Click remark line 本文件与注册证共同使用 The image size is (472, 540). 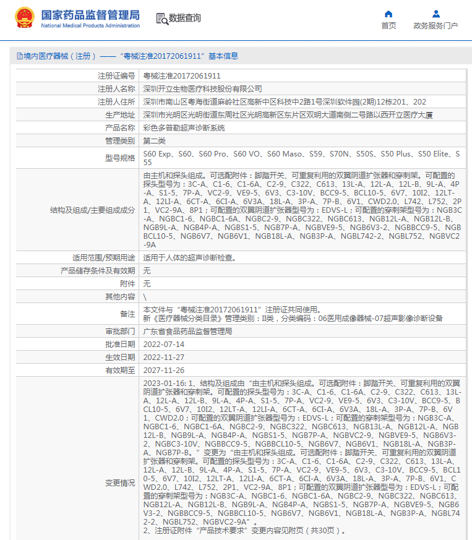pos(232,310)
